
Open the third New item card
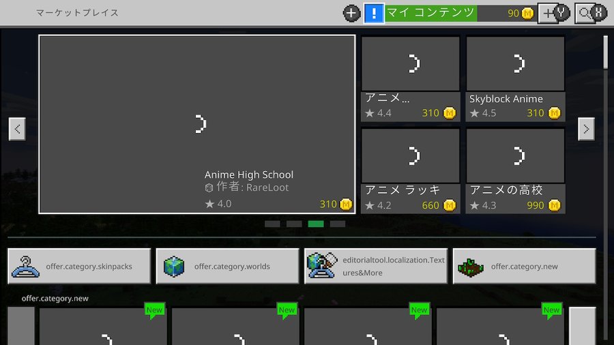click(x=368, y=326)
